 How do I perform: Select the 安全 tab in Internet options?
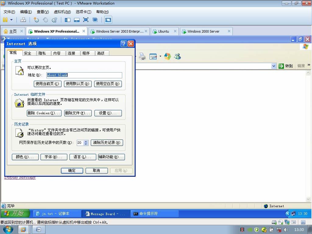(x=27, y=53)
